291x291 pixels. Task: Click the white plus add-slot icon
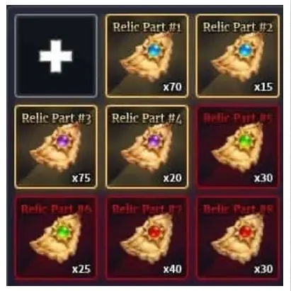pos(56,56)
